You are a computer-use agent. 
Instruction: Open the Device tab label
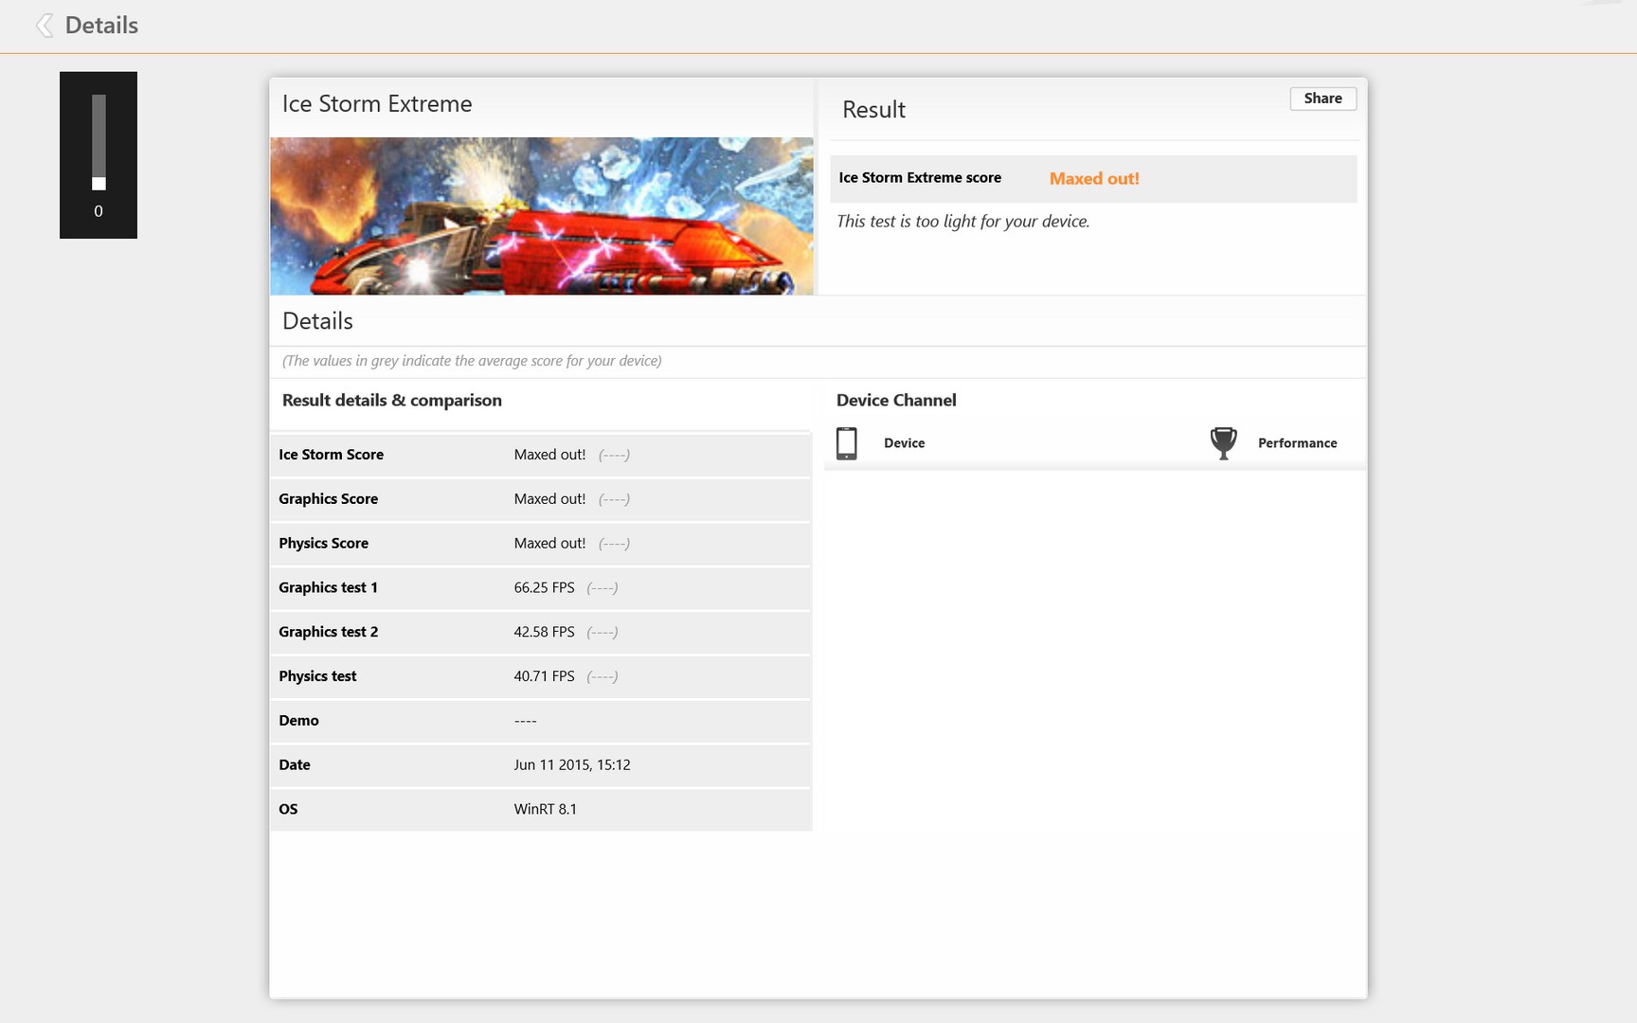click(x=904, y=443)
